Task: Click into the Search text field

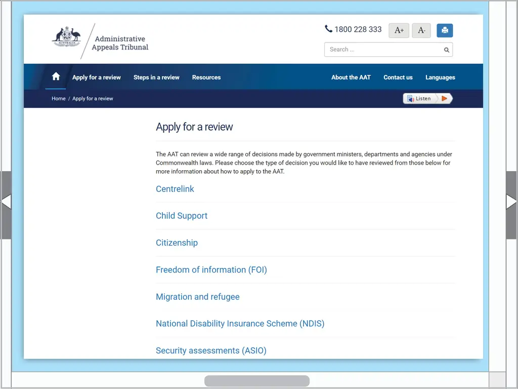Action: tap(383, 50)
